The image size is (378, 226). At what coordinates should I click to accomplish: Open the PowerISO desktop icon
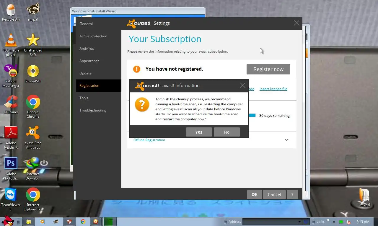tap(33, 74)
